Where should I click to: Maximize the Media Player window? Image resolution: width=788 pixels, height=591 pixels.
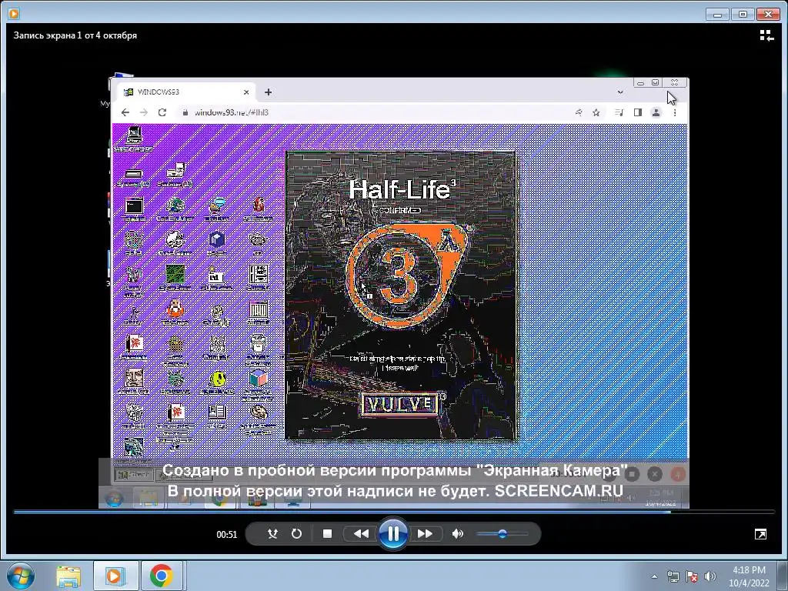(x=743, y=14)
